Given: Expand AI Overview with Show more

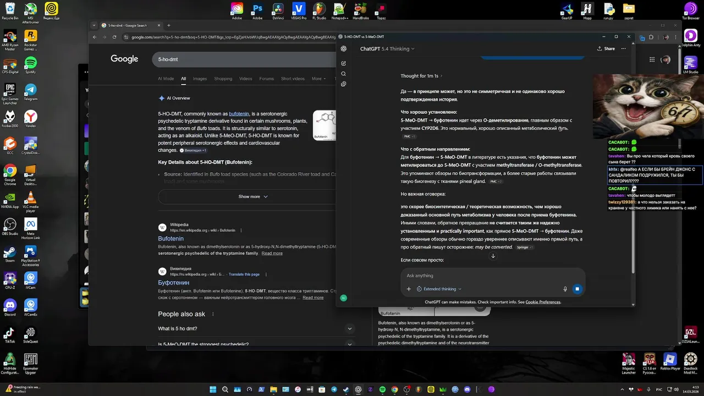Looking at the screenshot, I should click(253, 196).
